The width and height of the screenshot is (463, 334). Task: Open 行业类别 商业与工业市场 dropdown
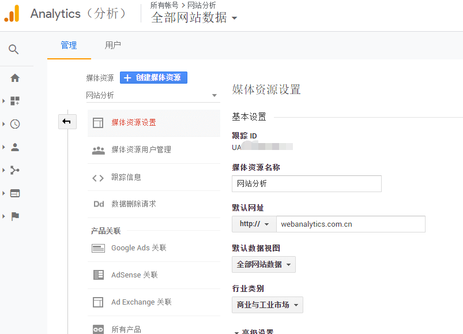coord(268,305)
